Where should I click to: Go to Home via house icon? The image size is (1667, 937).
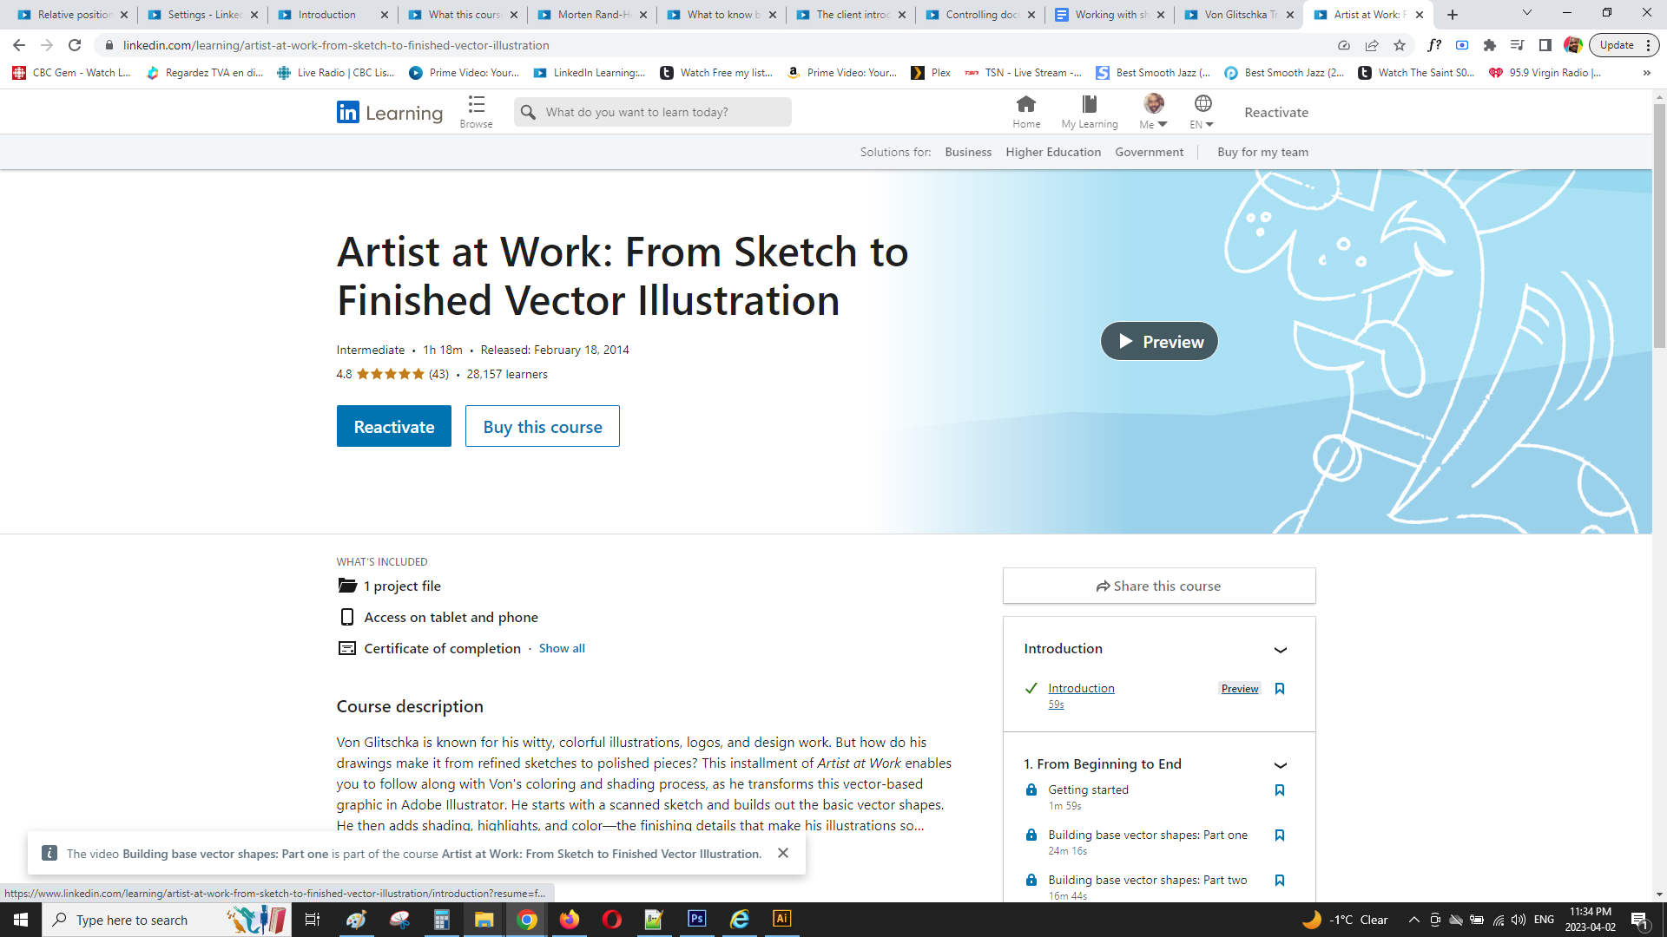point(1025,105)
